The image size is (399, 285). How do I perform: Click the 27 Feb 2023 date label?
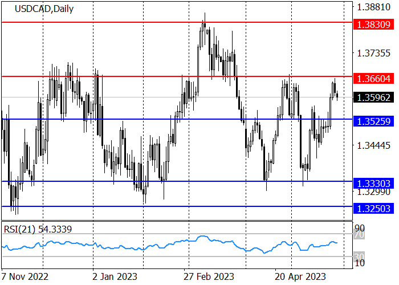[x=209, y=276]
